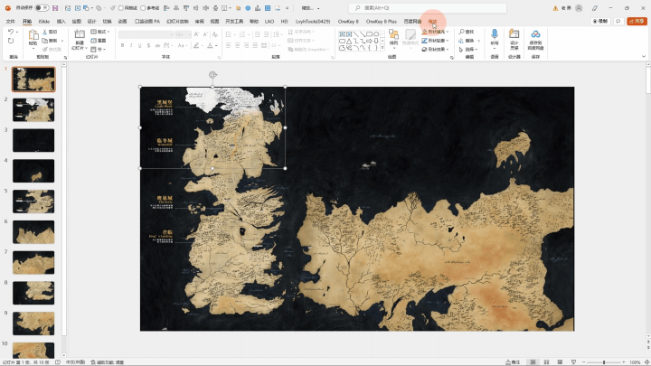
Task: Click the zoom slider in status bar
Action: [x=606, y=361]
